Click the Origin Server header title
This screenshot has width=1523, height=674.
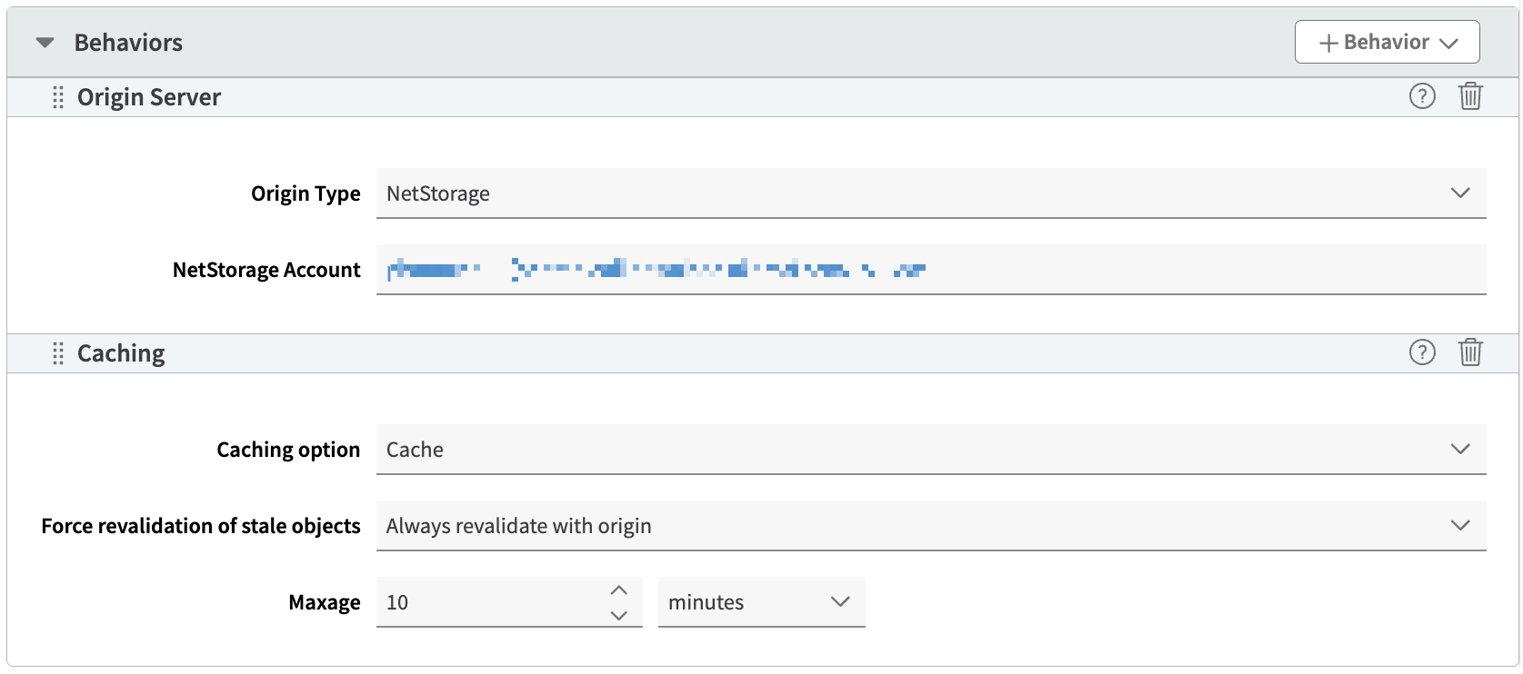pos(149,97)
